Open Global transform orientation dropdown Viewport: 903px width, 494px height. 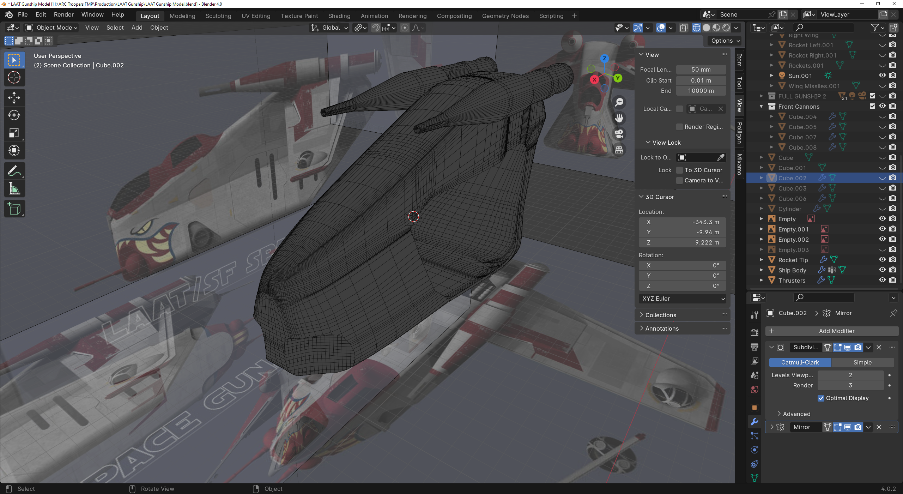click(329, 28)
